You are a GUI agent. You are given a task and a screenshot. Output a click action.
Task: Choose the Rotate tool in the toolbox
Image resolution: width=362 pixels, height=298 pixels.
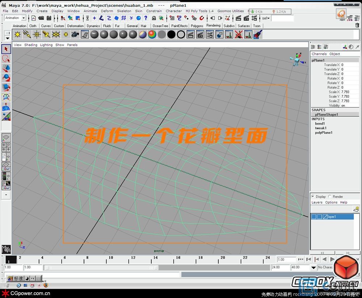click(6, 78)
